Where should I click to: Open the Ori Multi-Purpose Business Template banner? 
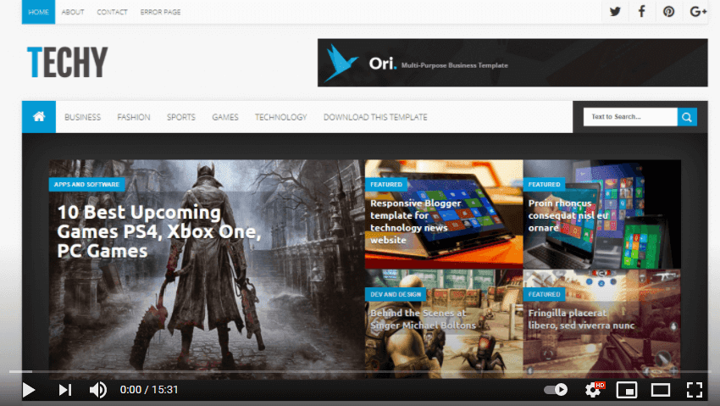click(512, 63)
